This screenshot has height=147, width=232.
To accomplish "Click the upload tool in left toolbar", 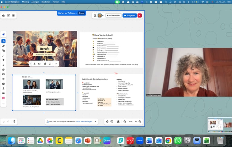I will [x=3, y=88].
